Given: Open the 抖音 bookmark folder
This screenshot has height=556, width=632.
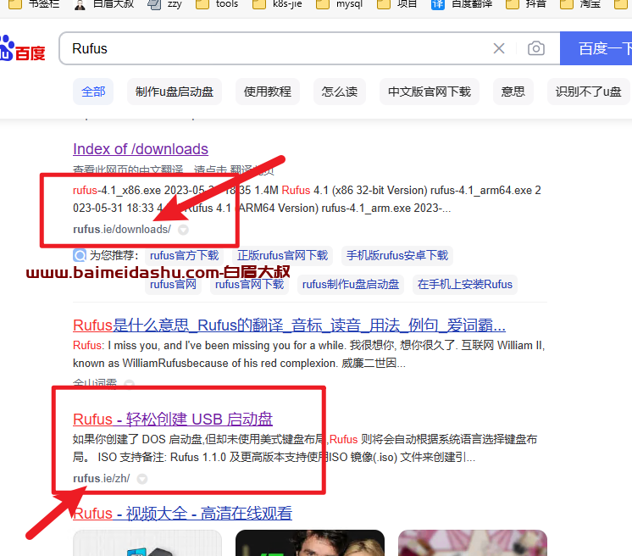Looking at the screenshot, I should pos(525,4).
